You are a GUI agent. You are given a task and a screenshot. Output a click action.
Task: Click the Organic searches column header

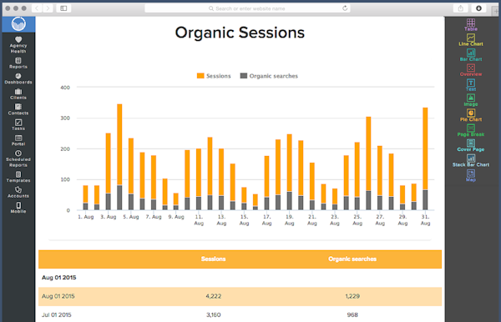(352, 259)
